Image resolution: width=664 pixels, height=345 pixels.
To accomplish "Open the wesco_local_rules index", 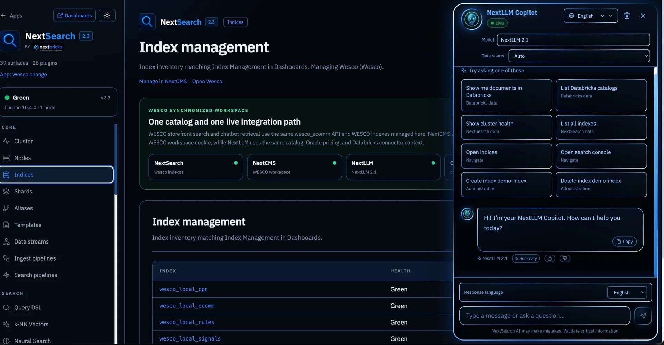I will point(187,322).
